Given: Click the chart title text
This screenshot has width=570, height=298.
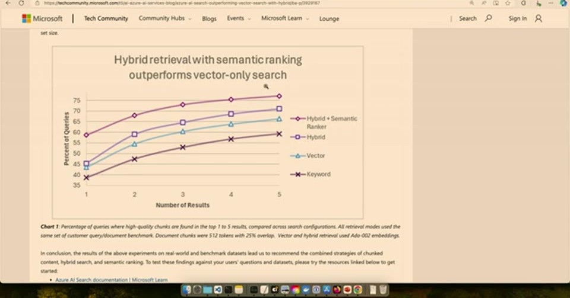Looking at the screenshot, I should [x=208, y=67].
